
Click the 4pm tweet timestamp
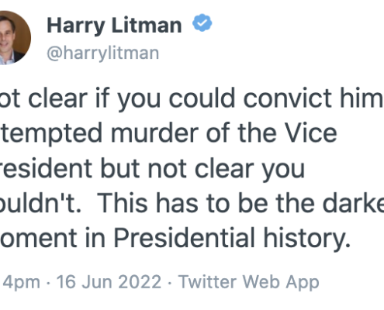tap(20, 283)
